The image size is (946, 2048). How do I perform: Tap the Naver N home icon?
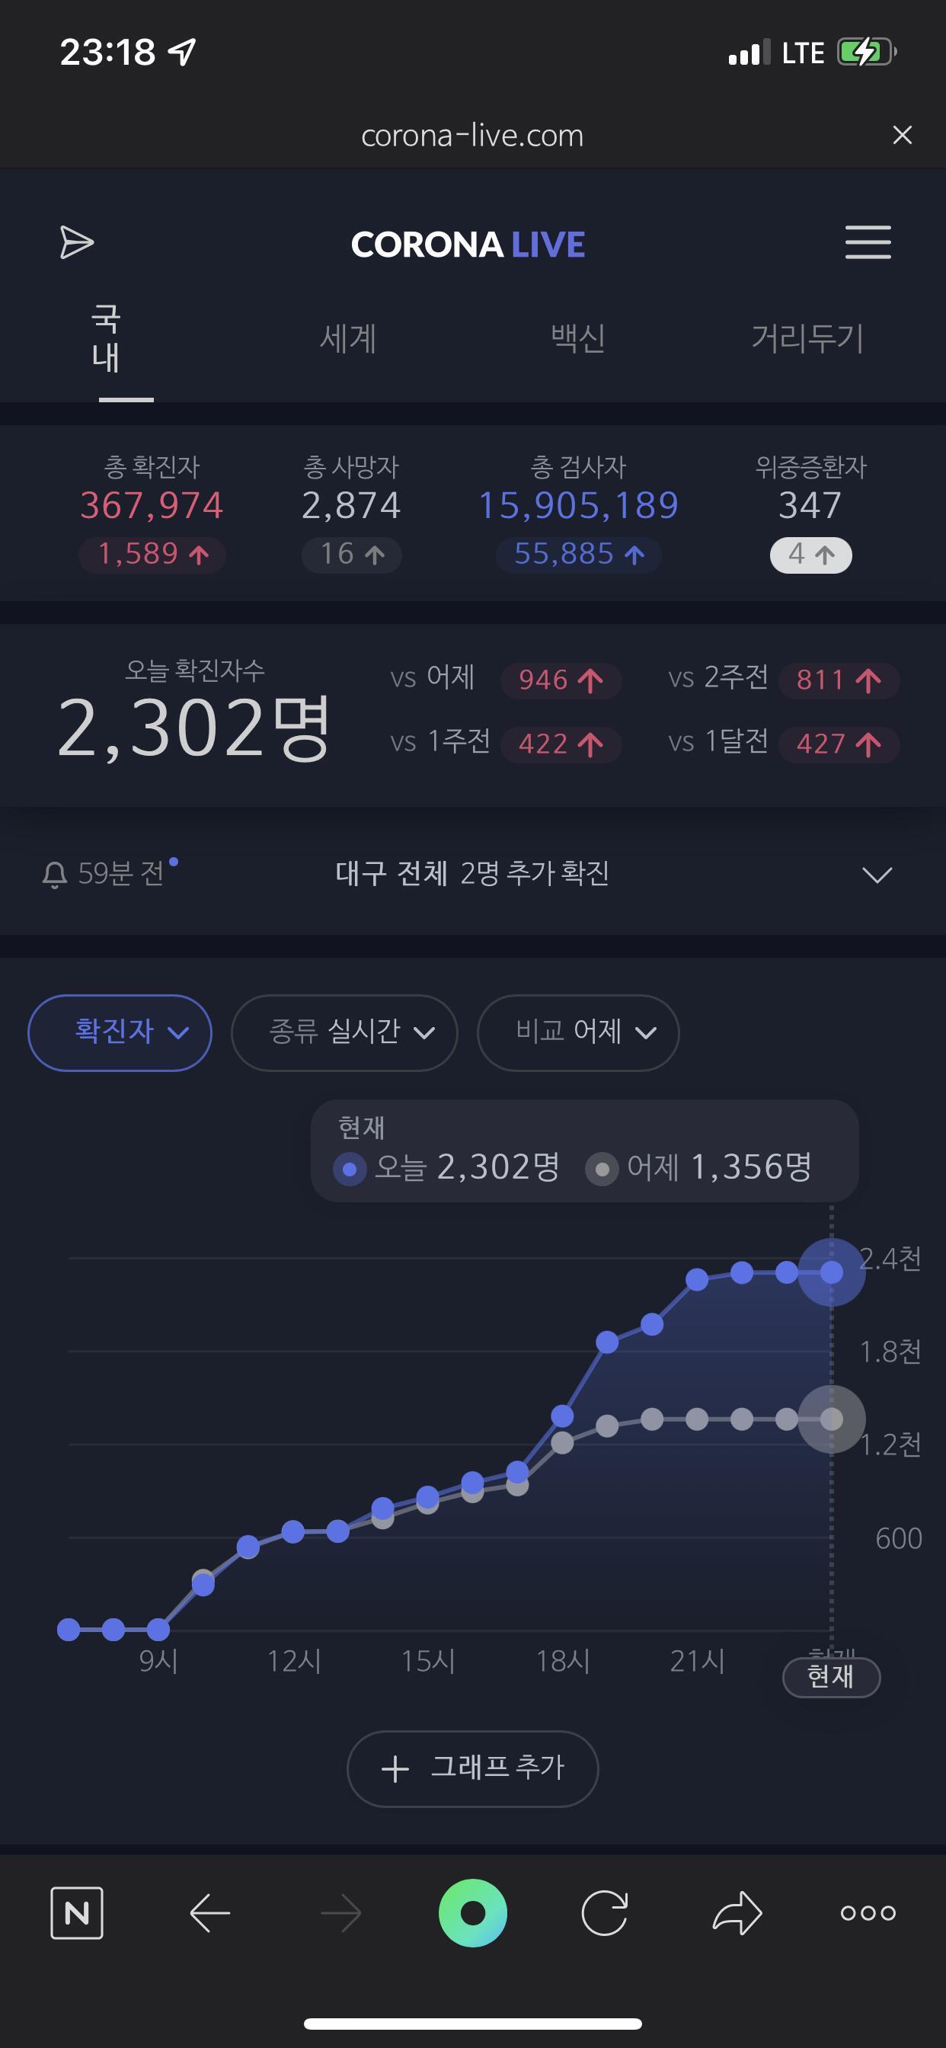click(77, 1913)
